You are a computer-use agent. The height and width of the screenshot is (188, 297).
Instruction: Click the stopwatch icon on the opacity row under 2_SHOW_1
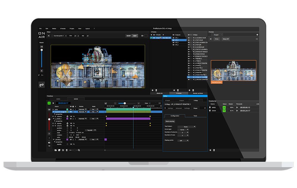[x=67, y=123]
